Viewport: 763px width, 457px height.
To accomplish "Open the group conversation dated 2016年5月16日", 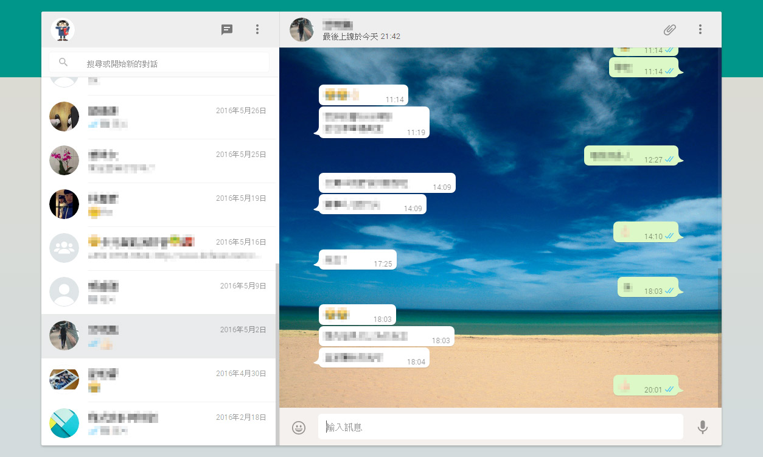I will tap(158, 248).
